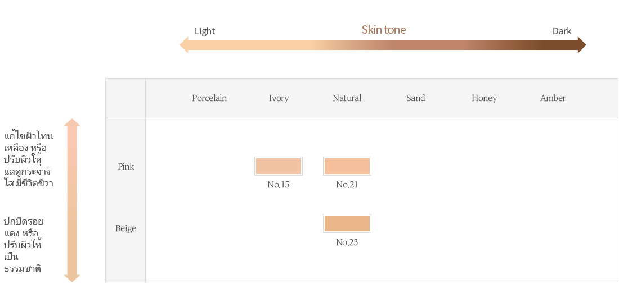Screen dimensions: 619x284
Task: Click the Light label above arrow
Action: click(x=205, y=31)
